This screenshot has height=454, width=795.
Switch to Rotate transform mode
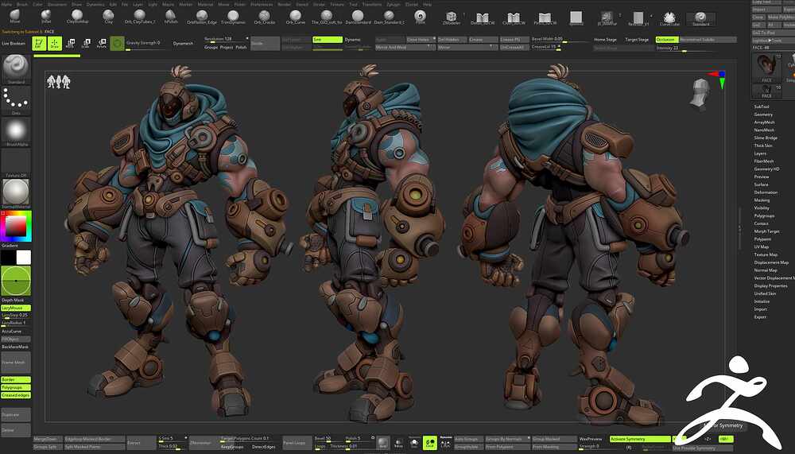click(102, 44)
